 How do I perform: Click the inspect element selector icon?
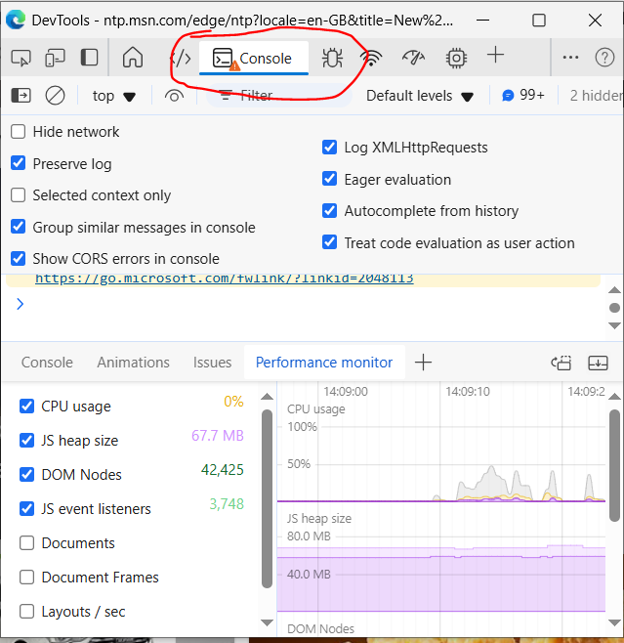pos(21,58)
